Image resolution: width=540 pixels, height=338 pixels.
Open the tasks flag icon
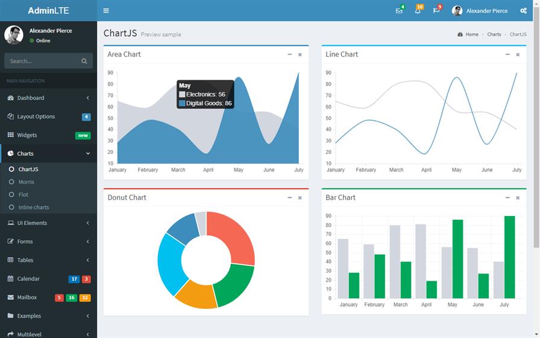point(436,11)
